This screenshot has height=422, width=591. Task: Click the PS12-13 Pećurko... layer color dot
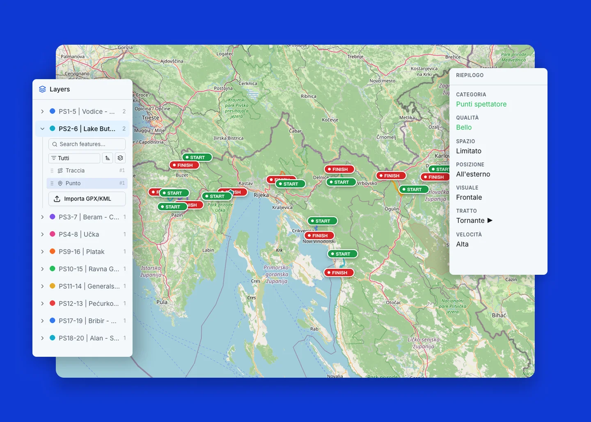coord(53,303)
